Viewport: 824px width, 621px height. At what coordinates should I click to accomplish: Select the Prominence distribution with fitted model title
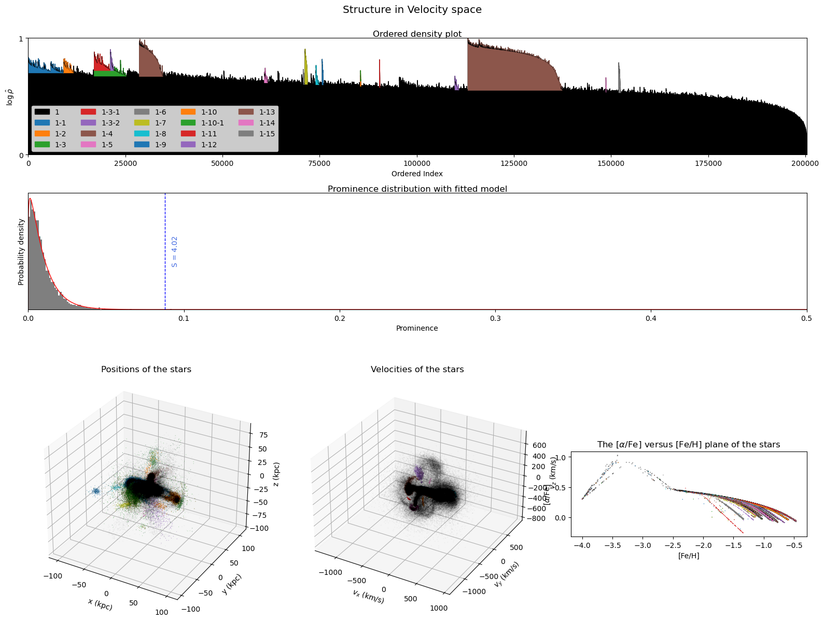(417, 189)
